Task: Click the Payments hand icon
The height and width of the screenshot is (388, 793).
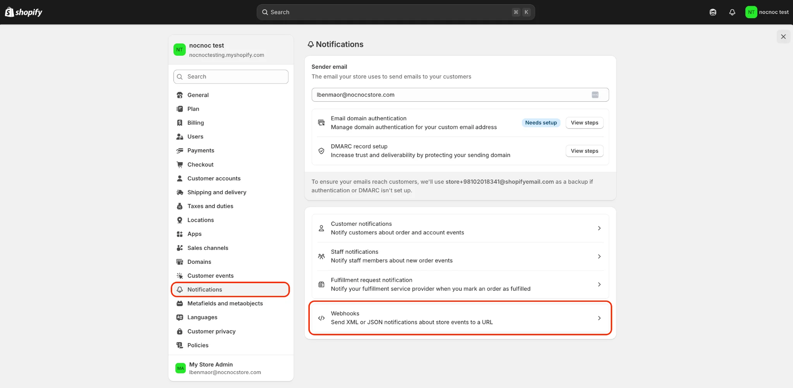Action: pos(180,150)
